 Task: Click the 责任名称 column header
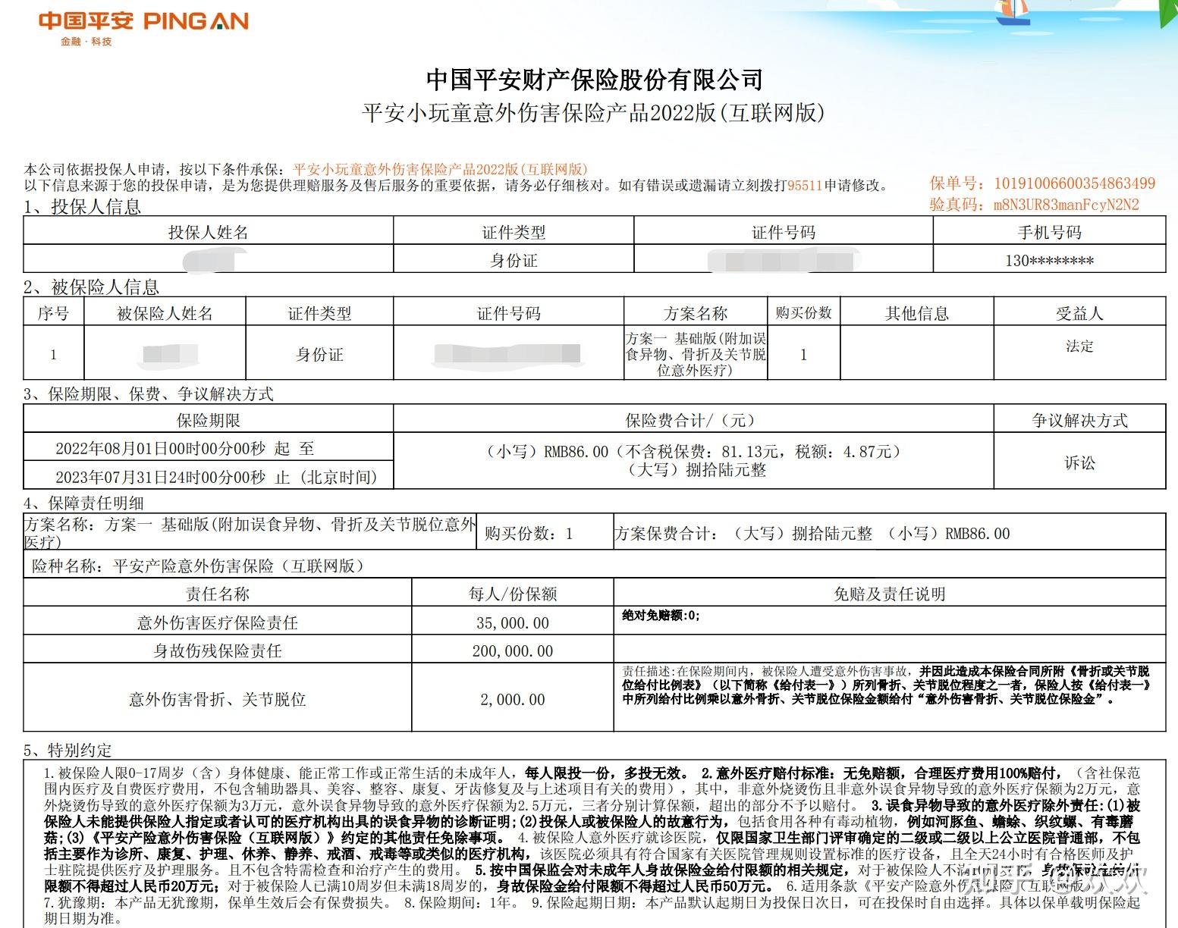point(218,593)
